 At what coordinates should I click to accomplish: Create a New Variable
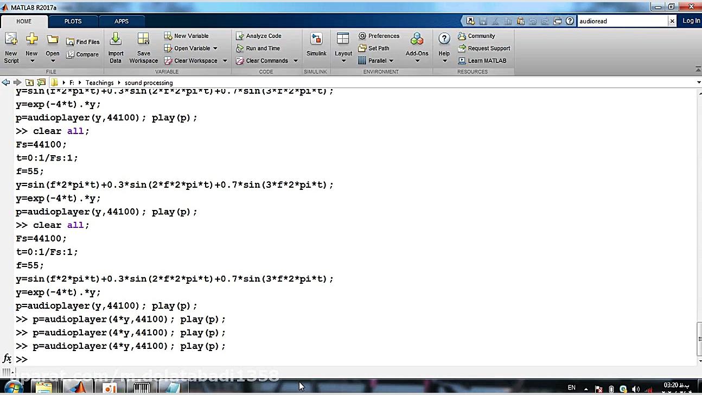coord(186,36)
